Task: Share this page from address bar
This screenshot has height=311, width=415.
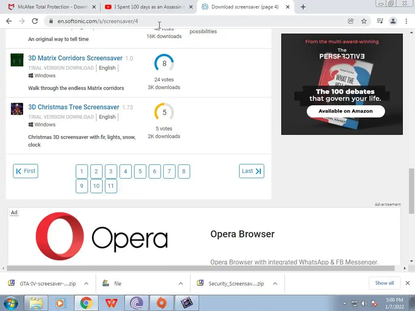Action: 351,21
